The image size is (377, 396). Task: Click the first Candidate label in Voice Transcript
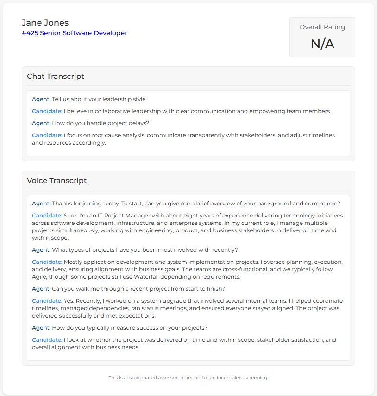point(47,216)
